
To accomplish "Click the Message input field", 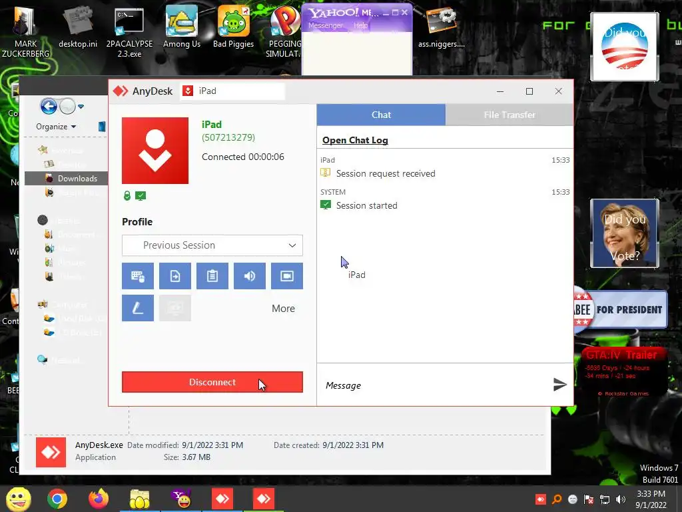I will pos(435,385).
